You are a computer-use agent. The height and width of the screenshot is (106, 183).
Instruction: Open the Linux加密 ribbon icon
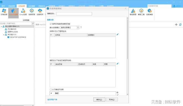point(23,12)
